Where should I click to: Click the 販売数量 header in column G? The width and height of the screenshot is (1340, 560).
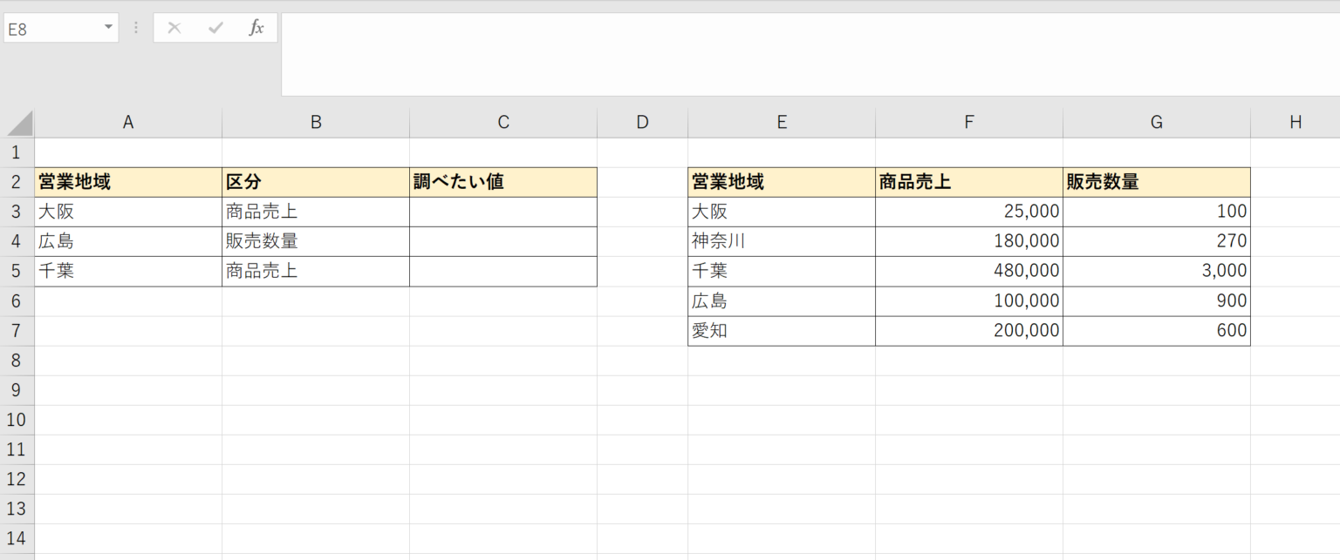coord(1156,182)
